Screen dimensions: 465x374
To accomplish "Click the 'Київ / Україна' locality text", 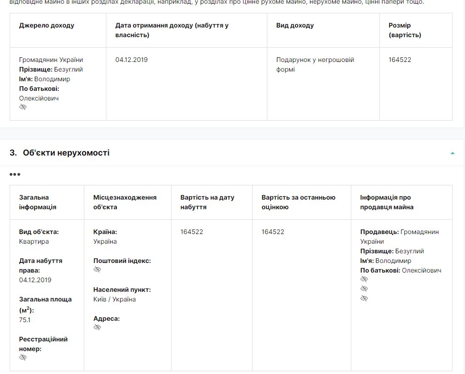I will pos(115,299).
